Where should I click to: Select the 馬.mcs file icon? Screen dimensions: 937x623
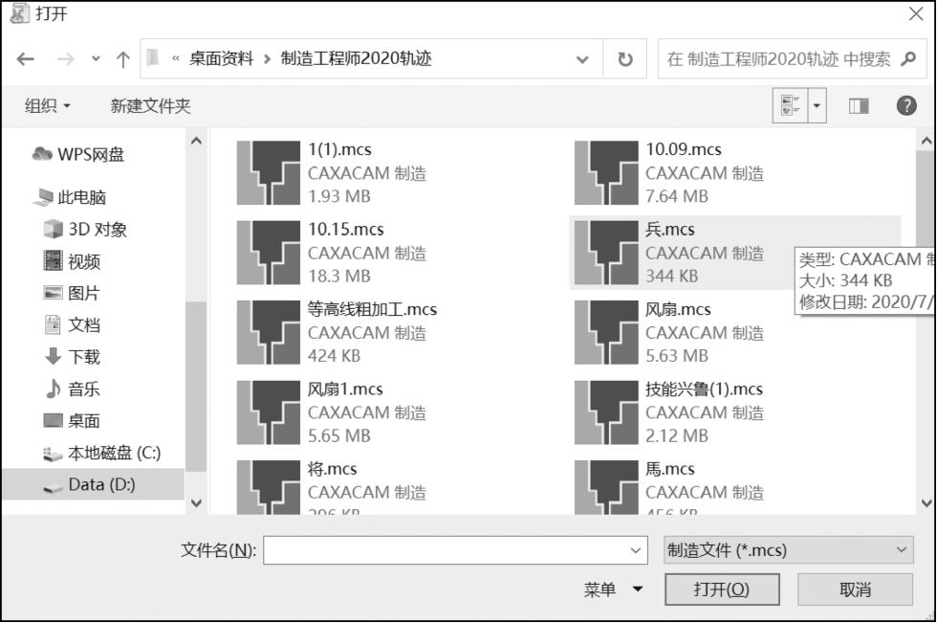pos(606,487)
